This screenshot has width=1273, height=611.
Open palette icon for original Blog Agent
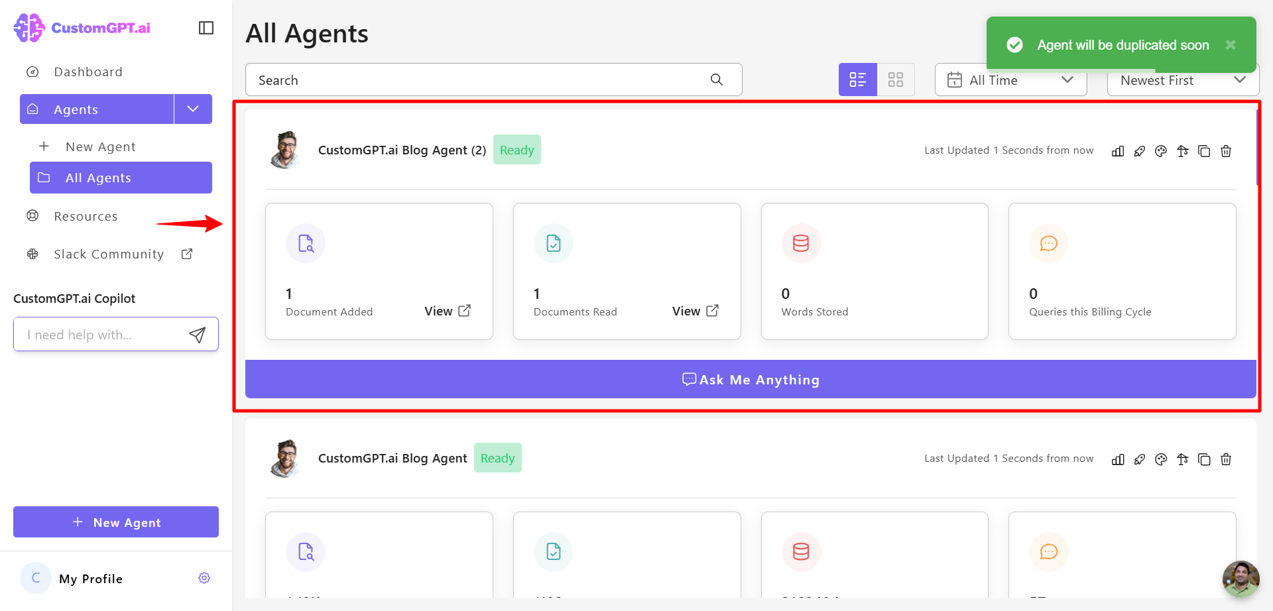click(x=1161, y=459)
